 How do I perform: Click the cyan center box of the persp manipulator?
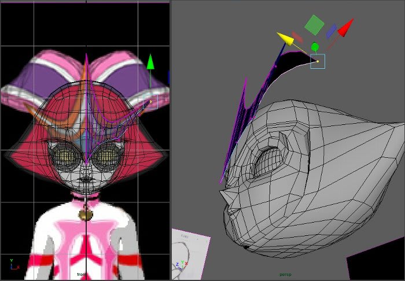tap(318, 61)
